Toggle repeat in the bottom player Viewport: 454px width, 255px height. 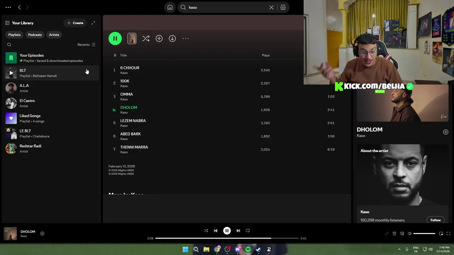click(x=248, y=231)
